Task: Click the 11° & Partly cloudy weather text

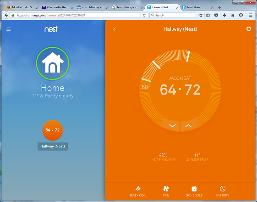Action: pos(53,96)
